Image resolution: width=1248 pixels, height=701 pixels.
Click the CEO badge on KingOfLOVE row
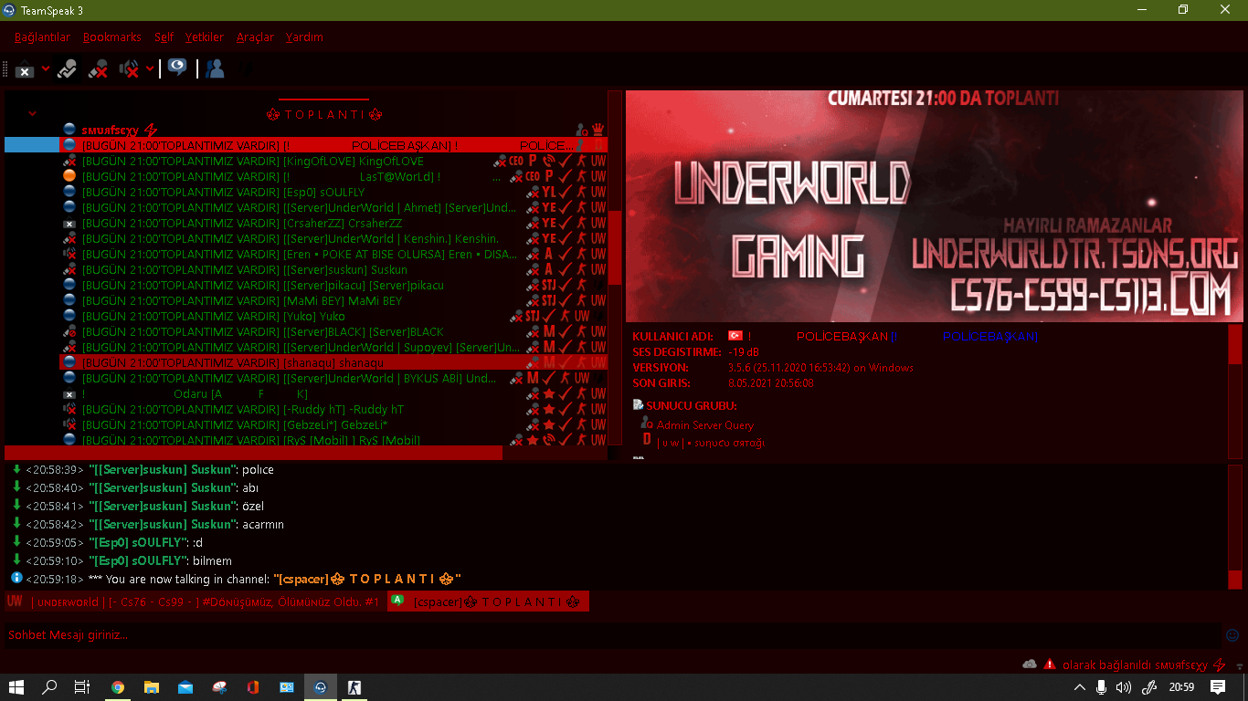click(x=516, y=161)
